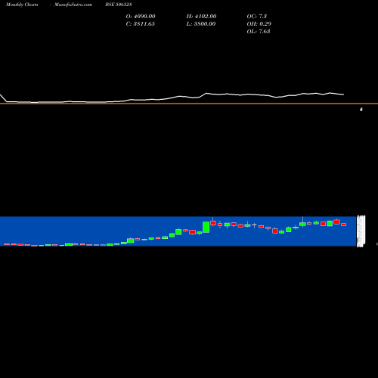The width and height of the screenshot is (378, 378).
Task: Click the low value 'L: 3800.00'
Action: click(201, 24)
